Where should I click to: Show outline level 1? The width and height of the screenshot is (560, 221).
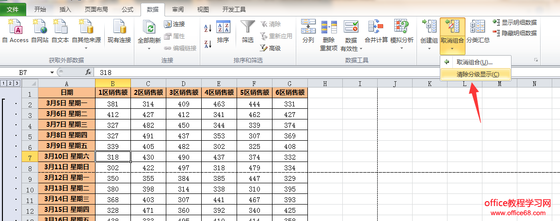(3, 83)
